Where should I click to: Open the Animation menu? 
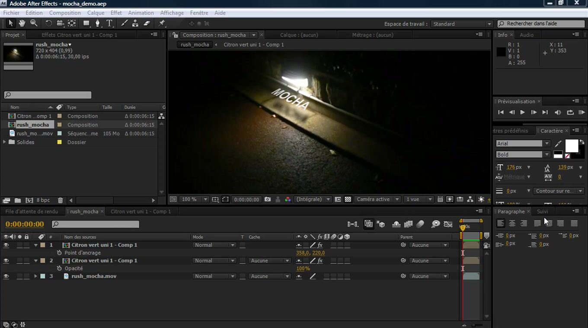pos(141,13)
